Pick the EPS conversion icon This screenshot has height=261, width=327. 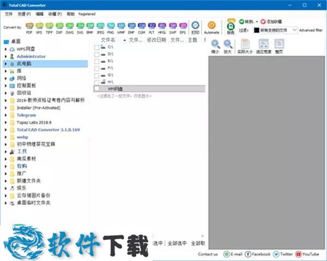pos(183,28)
